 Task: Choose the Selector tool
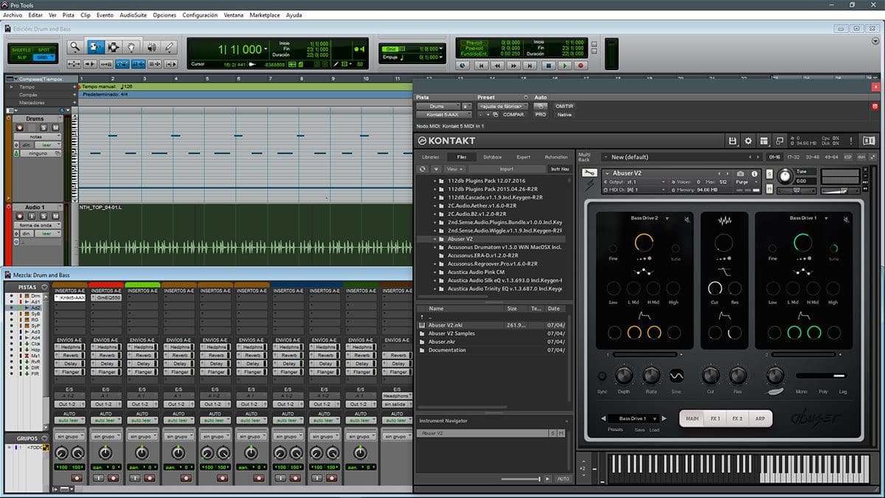coord(114,47)
